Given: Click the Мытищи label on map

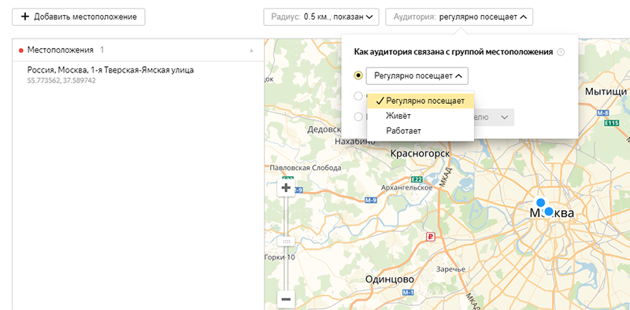Looking at the screenshot, I should point(606,91).
